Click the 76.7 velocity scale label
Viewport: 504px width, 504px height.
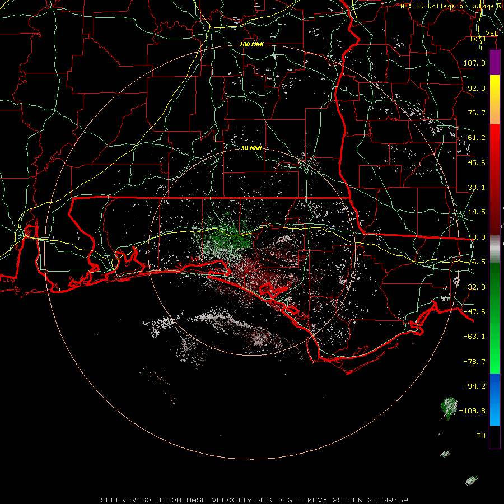(x=477, y=113)
